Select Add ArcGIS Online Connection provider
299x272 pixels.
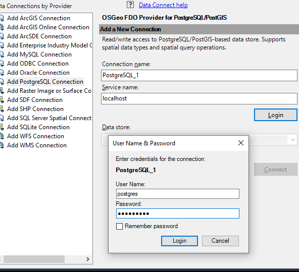(x=48, y=27)
